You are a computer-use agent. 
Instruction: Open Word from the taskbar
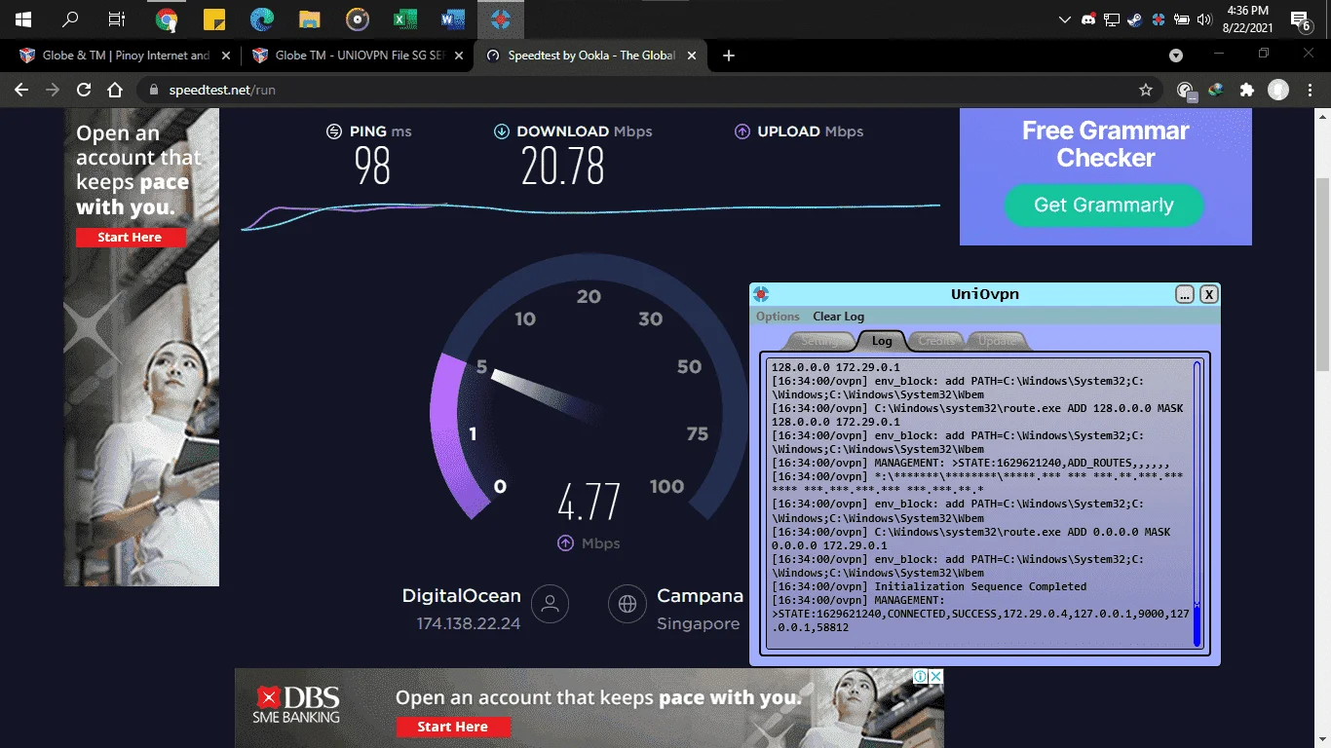coord(452,19)
